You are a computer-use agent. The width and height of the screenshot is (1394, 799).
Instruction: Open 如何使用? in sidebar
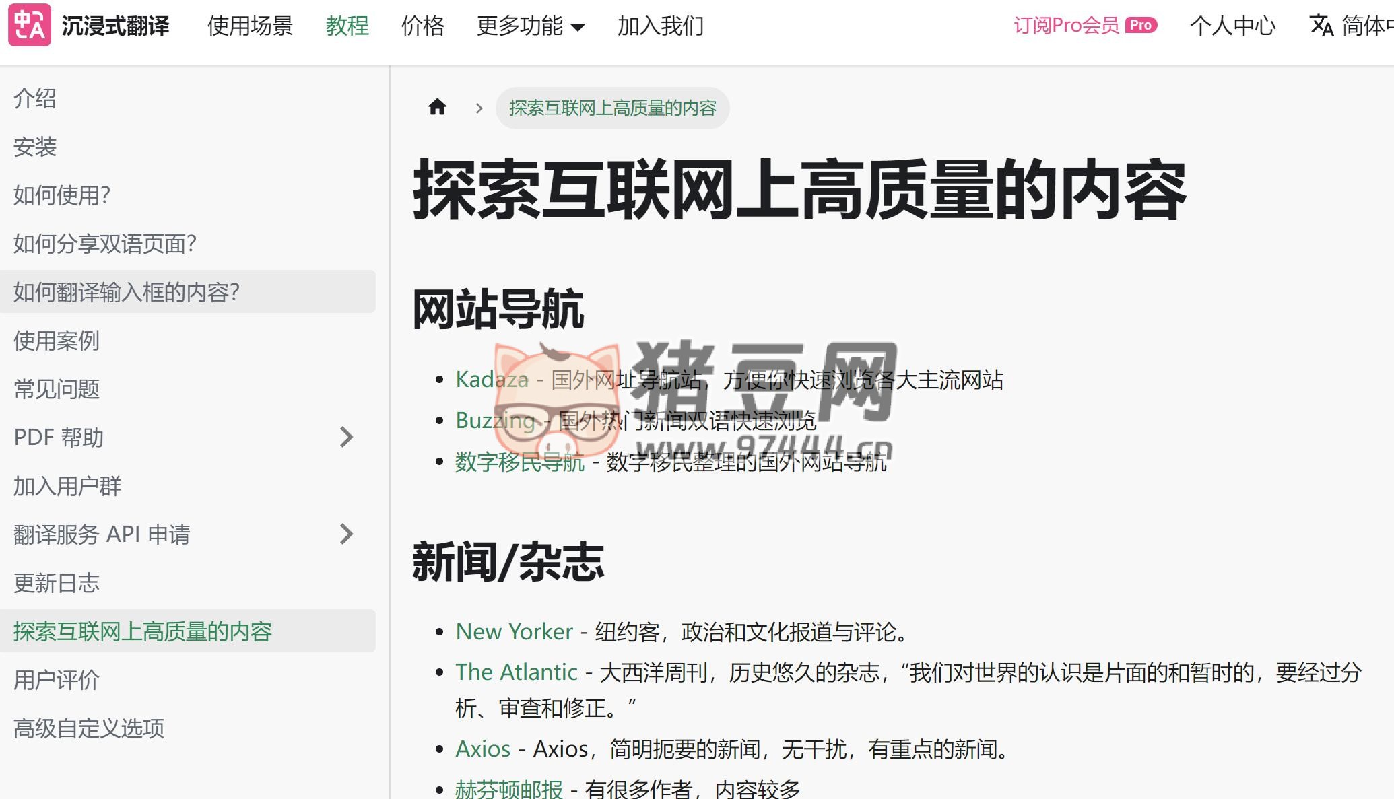point(62,195)
